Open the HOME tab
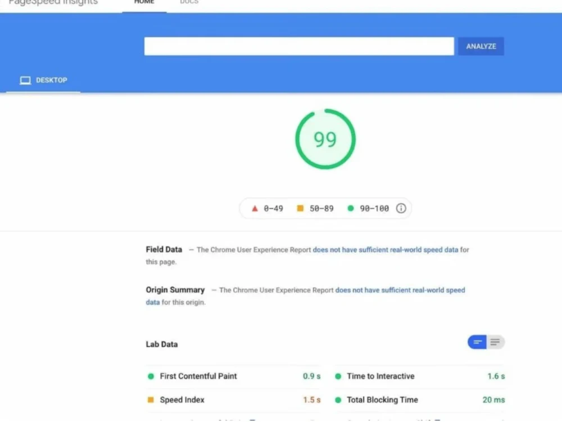Viewport: 562px width, 422px height. point(144,2)
